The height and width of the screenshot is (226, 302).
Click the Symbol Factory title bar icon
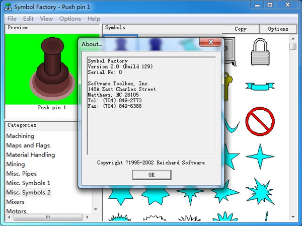click(8, 7)
